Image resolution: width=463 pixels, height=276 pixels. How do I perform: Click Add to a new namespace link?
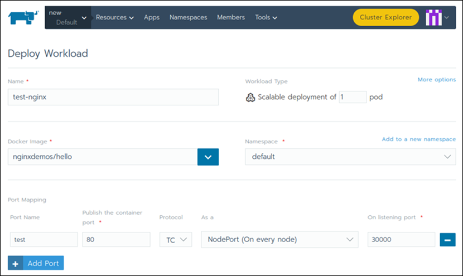(418, 139)
